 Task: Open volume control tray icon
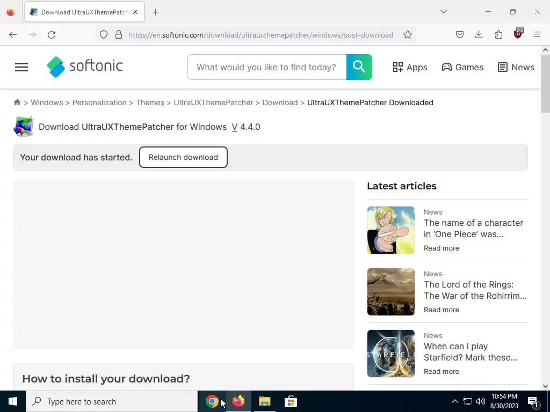tap(481, 401)
